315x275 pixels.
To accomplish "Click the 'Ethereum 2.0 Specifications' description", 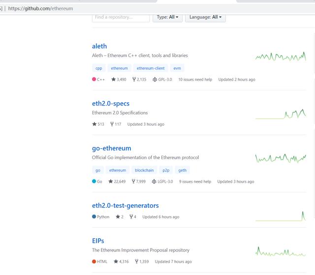I will pyautogui.click(x=120, y=113).
